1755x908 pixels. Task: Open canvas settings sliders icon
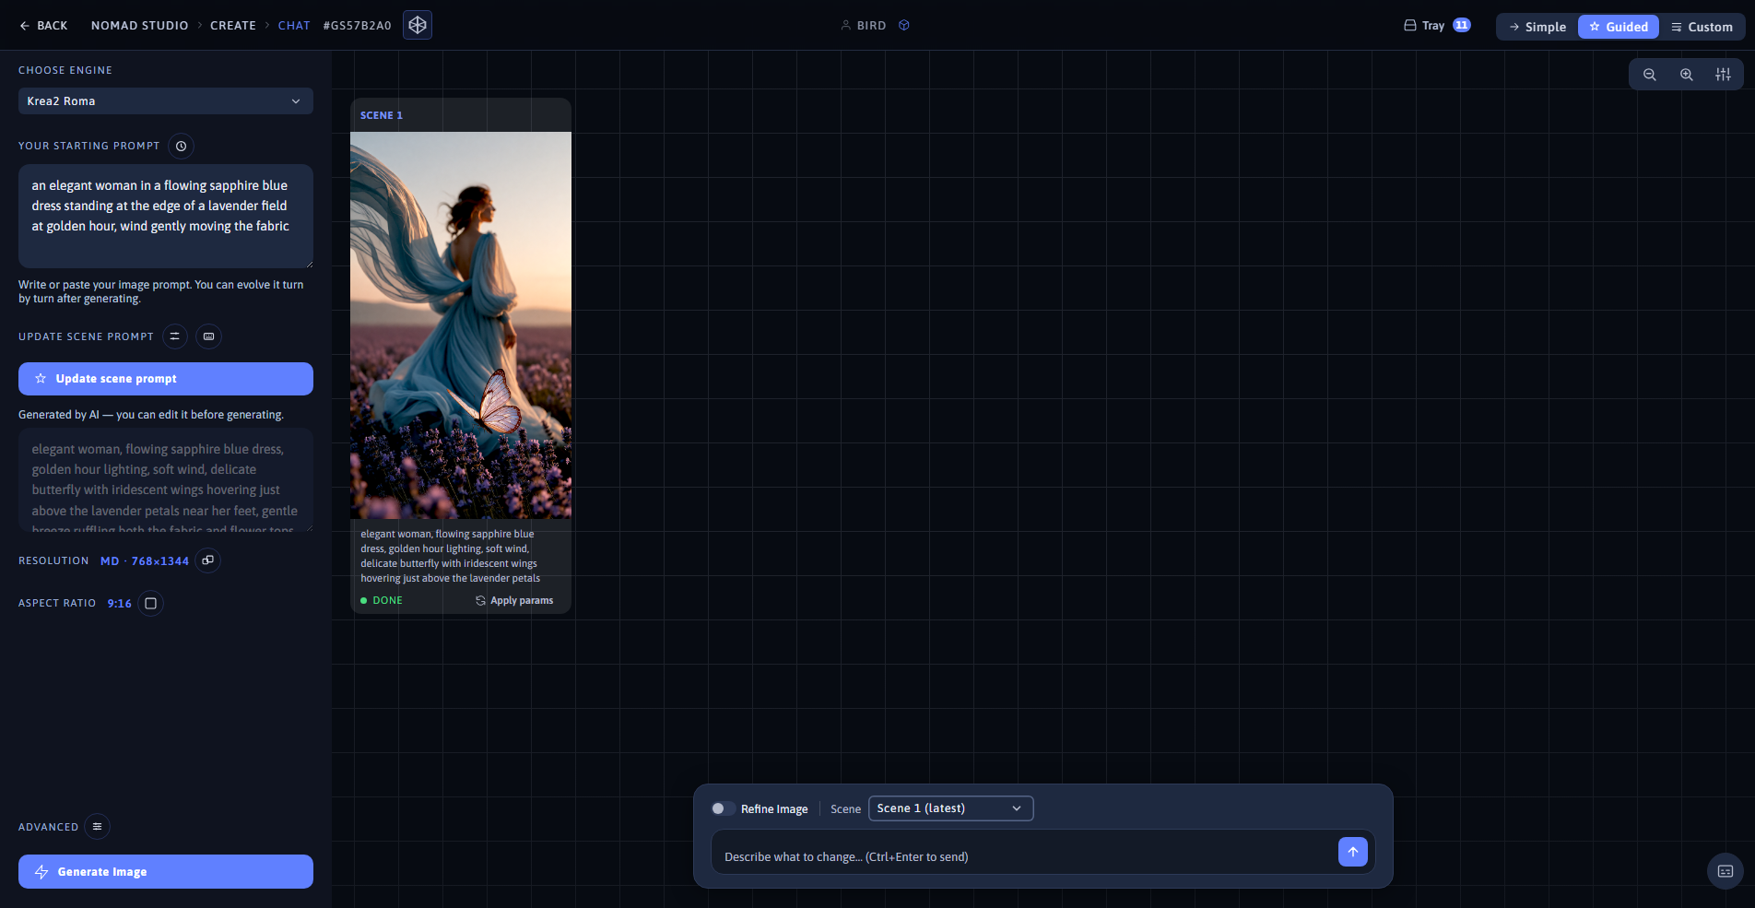pyautogui.click(x=1723, y=75)
